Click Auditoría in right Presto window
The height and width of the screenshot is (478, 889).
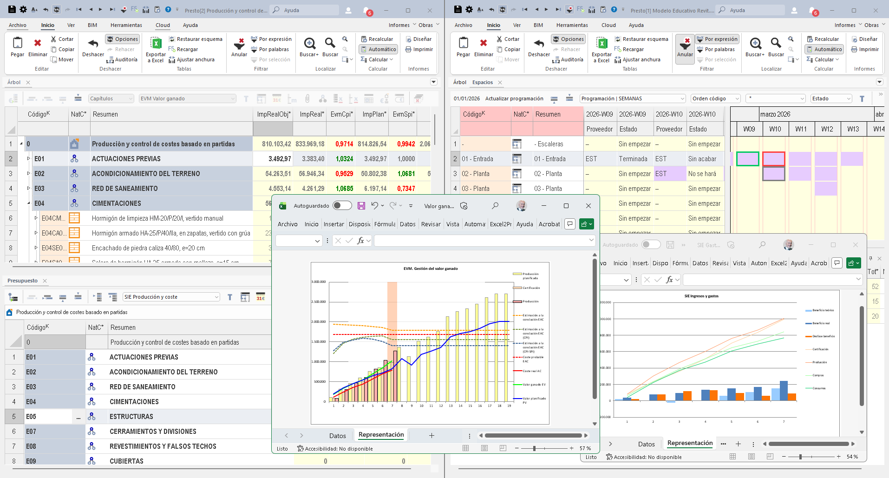coord(568,59)
